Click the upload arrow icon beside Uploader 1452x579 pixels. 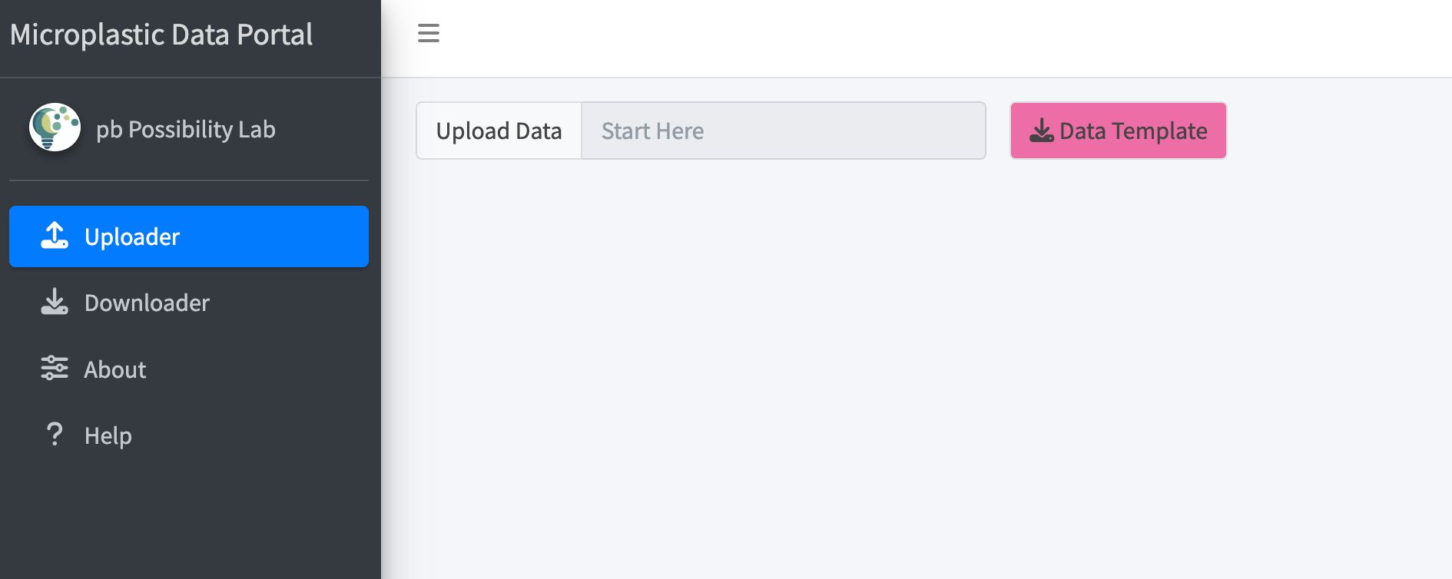55,236
